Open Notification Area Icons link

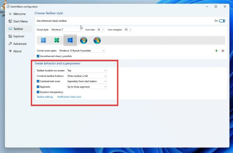pyautogui.click(x=69, y=97)
